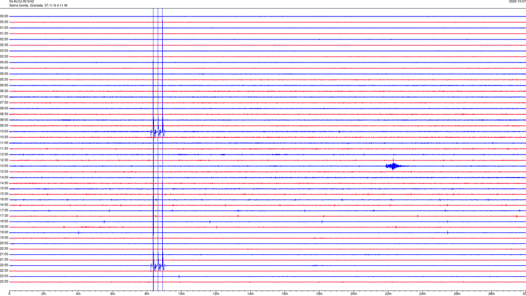Select the 06:30 trace label

[x=4, y=91]
